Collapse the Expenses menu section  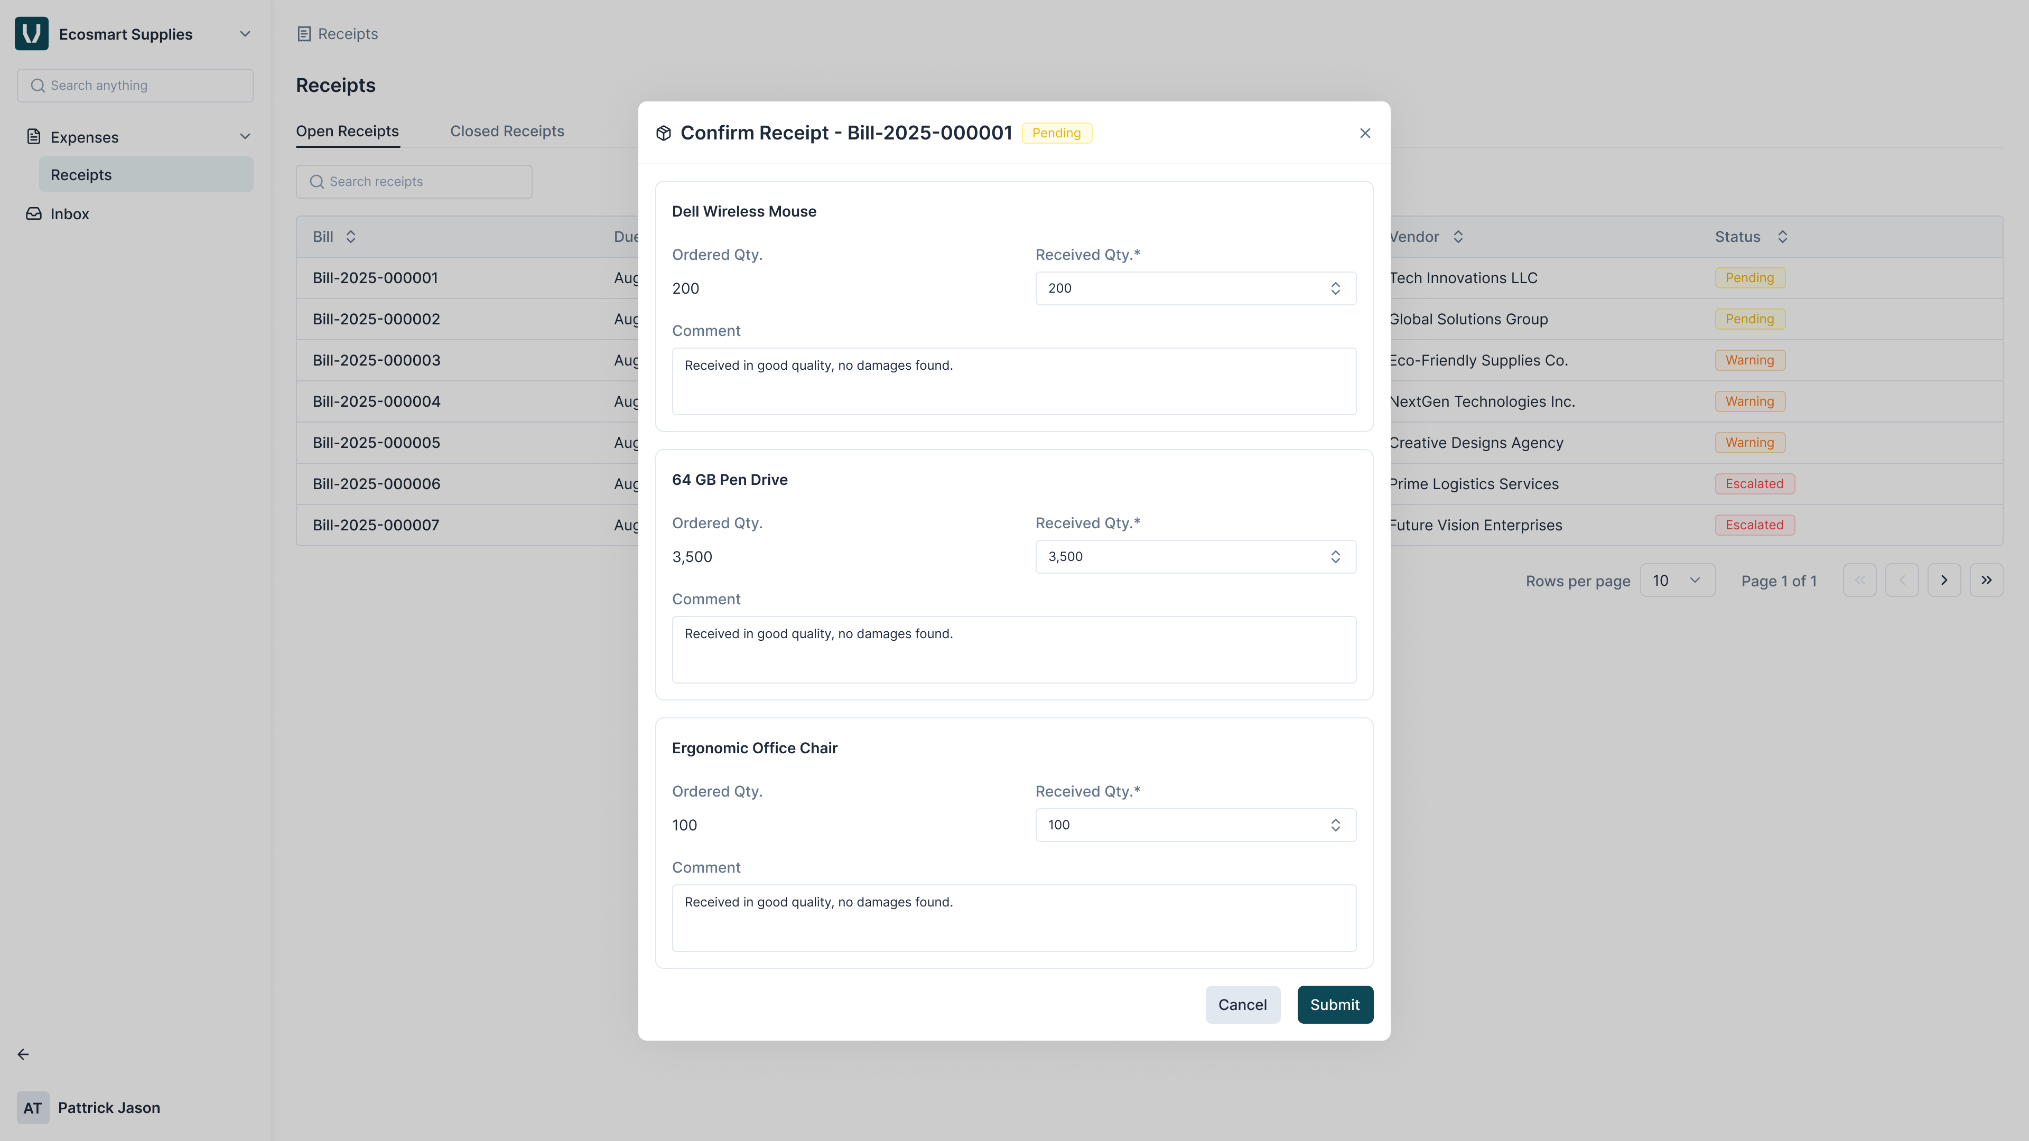(245, 137)
